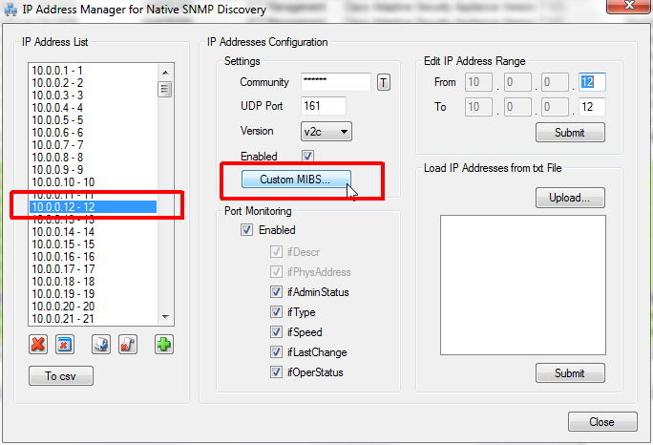Click the T button beside Community field
Image resolution: width=653 pixels, height=445 pixels.
[x=384, y=83]
